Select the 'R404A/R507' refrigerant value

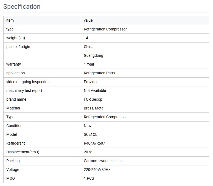(94, 143)
